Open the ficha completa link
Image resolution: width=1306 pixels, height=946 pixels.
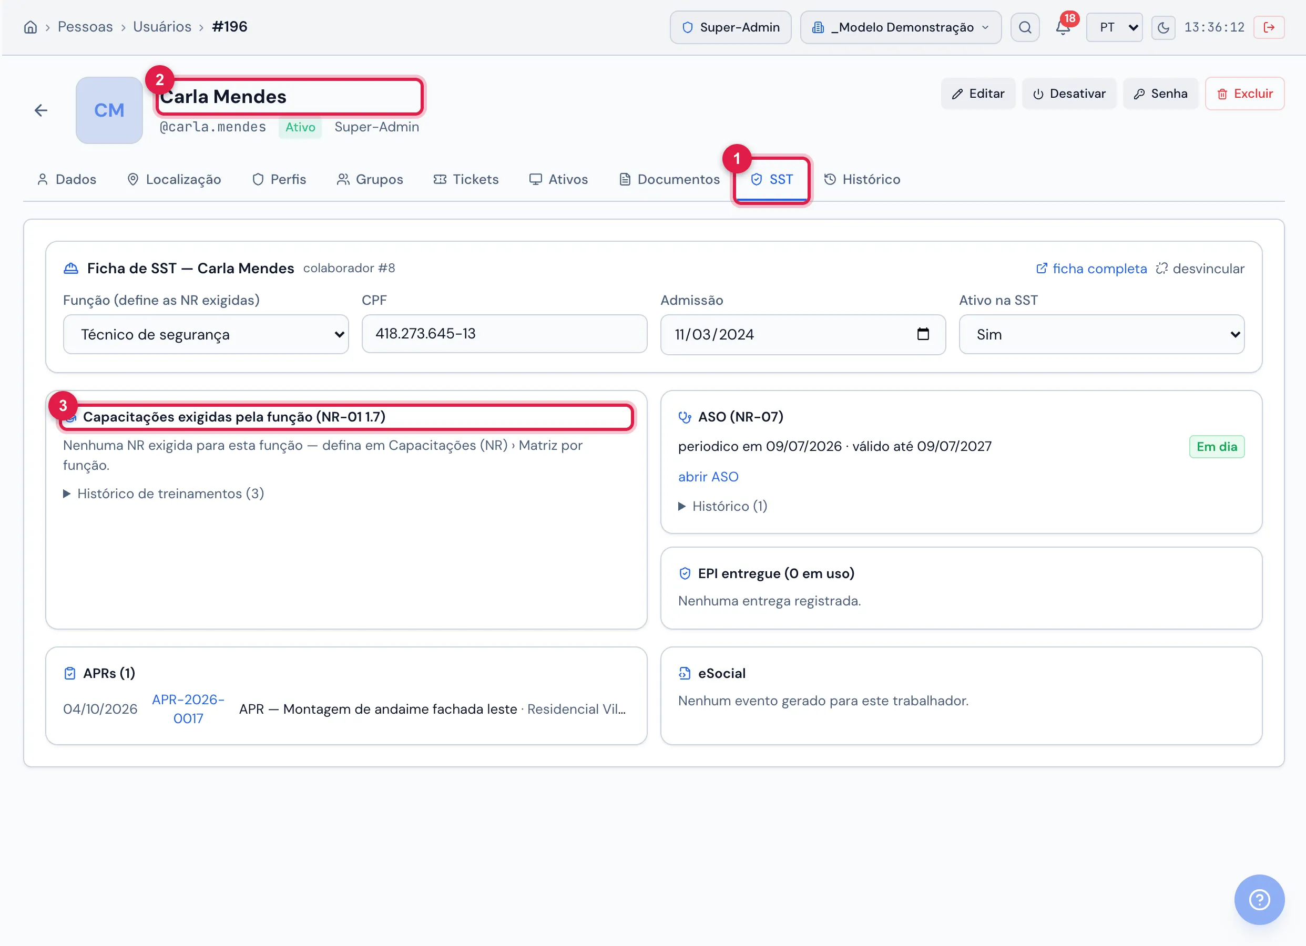click(x=1091, y=269)
